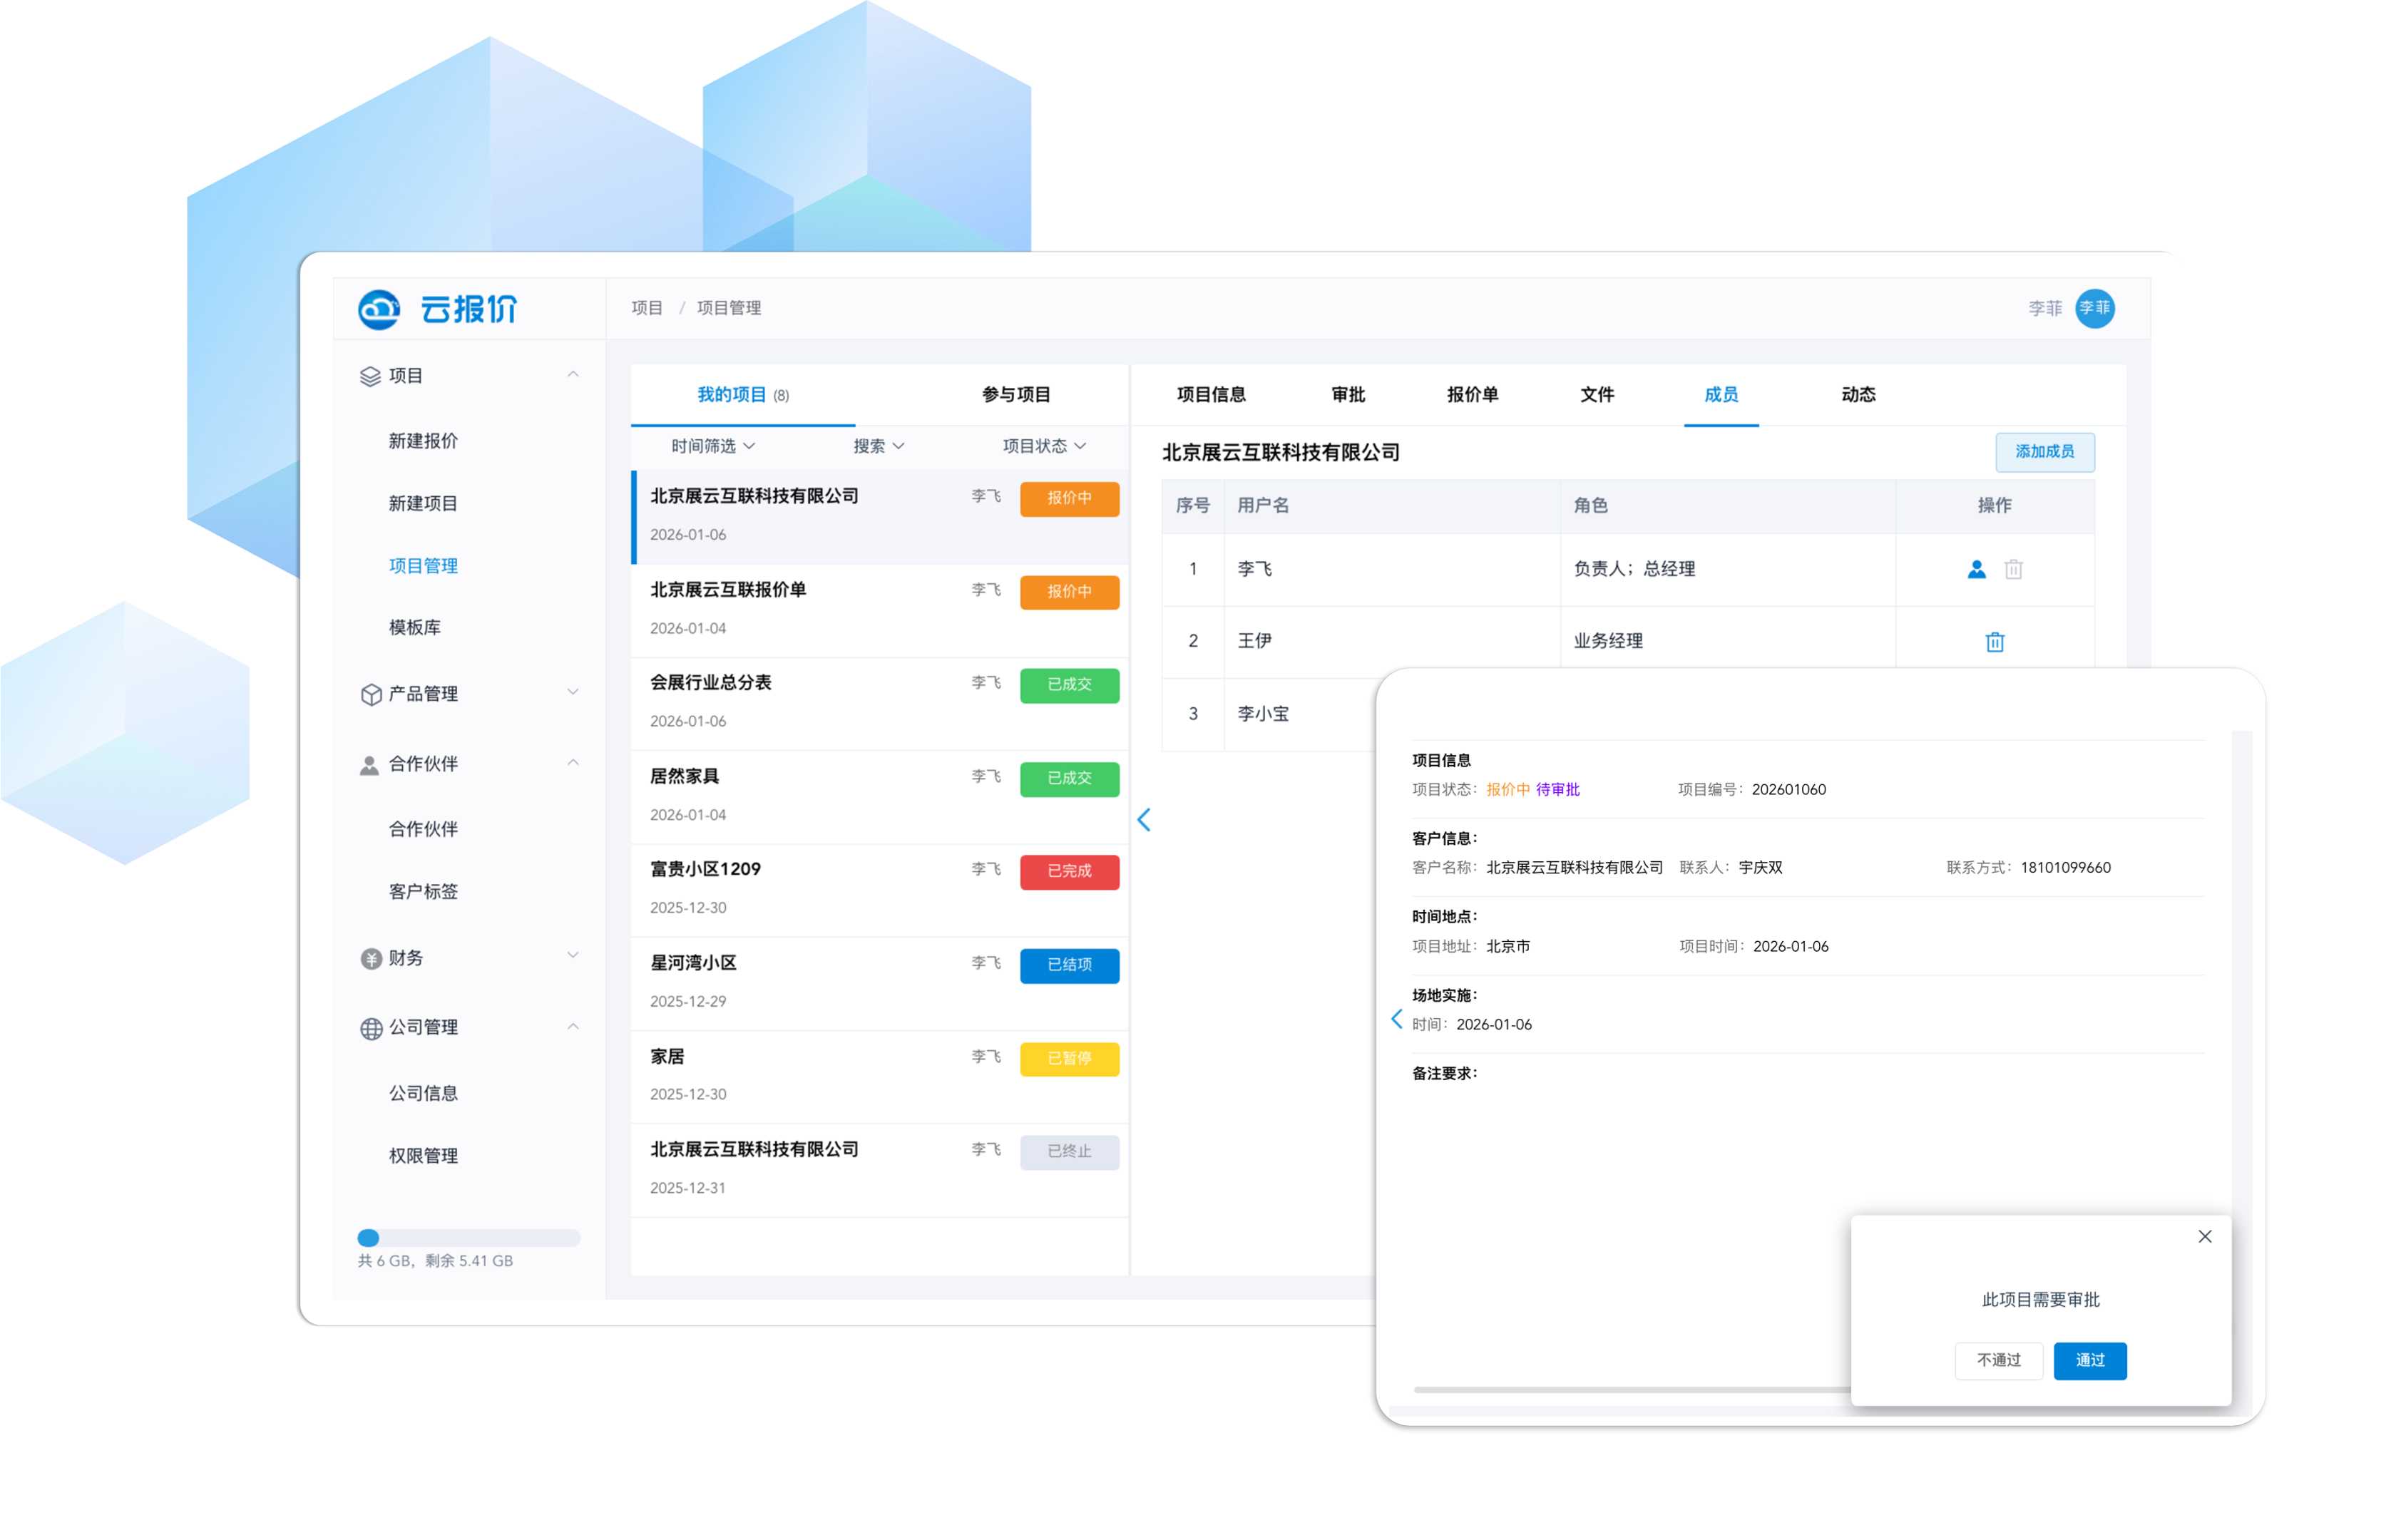Open the 项目状态 dropdown filter

(x=1044, y=446)
